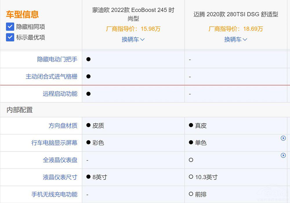Click the 车型信息 heading
Image resolution: width=290 pixels, height=203 pixels.
(x=22, y=14)
